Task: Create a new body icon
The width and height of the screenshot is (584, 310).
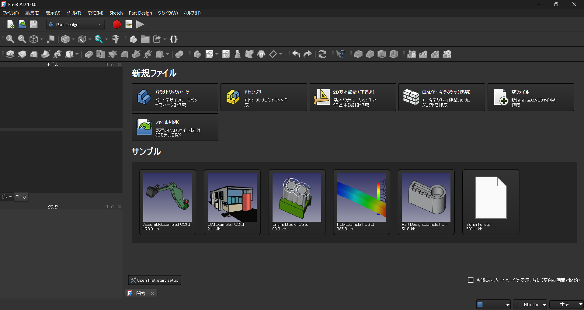Action: pos(197,54)
